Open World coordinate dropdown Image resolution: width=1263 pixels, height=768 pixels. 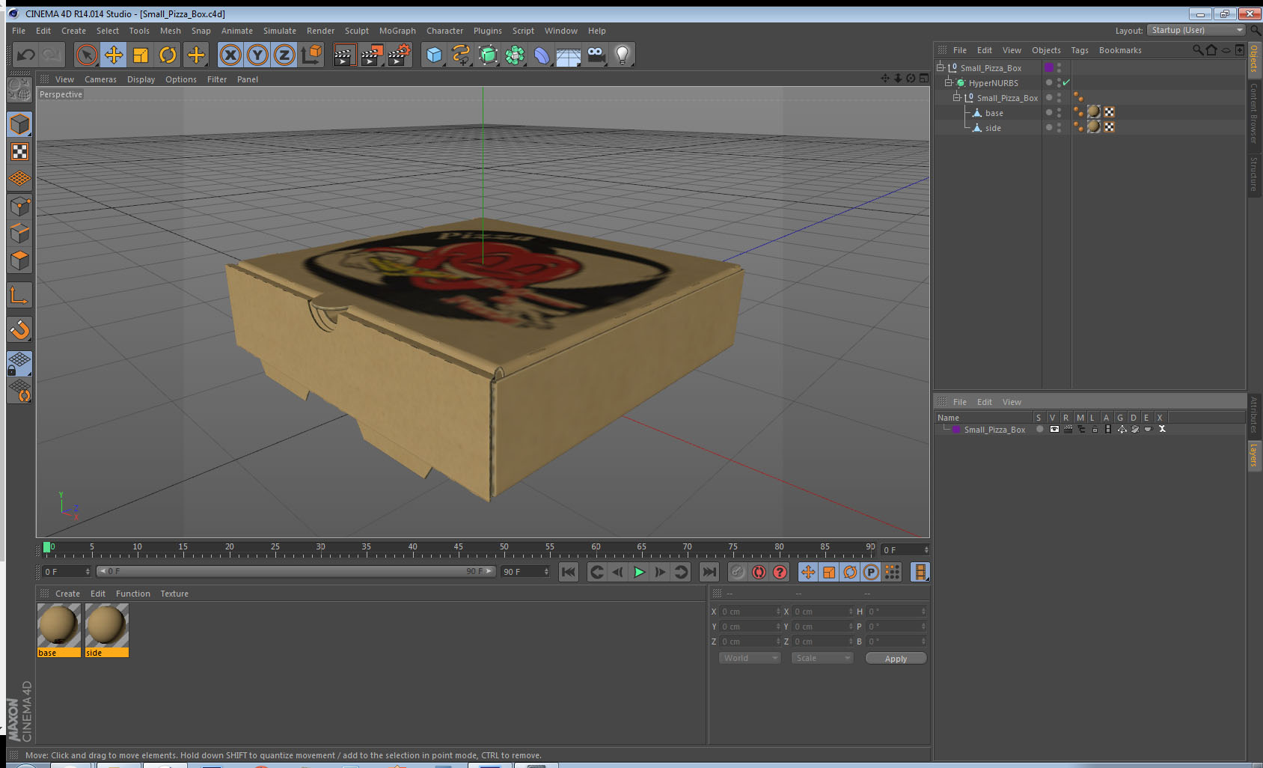(x=750, y=658)
